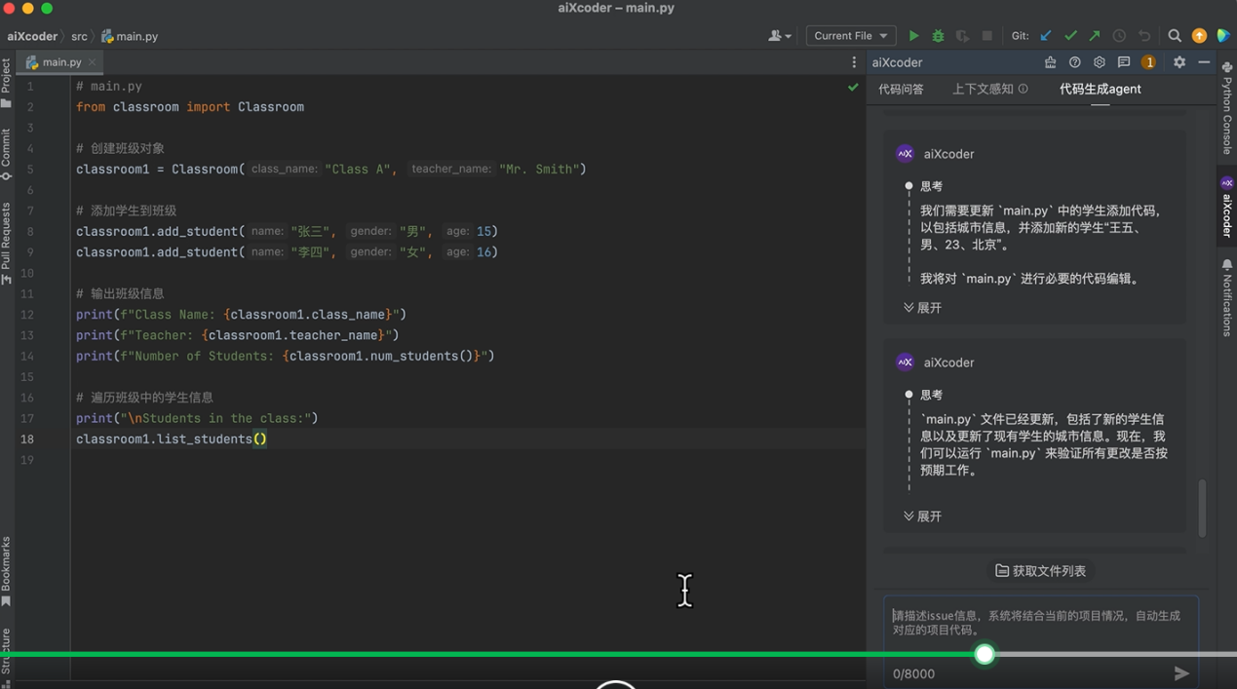Screen dimensions: 1237x689
Task: Open aiXcoder help question mark icon
Action: [x=1074, y=62]
